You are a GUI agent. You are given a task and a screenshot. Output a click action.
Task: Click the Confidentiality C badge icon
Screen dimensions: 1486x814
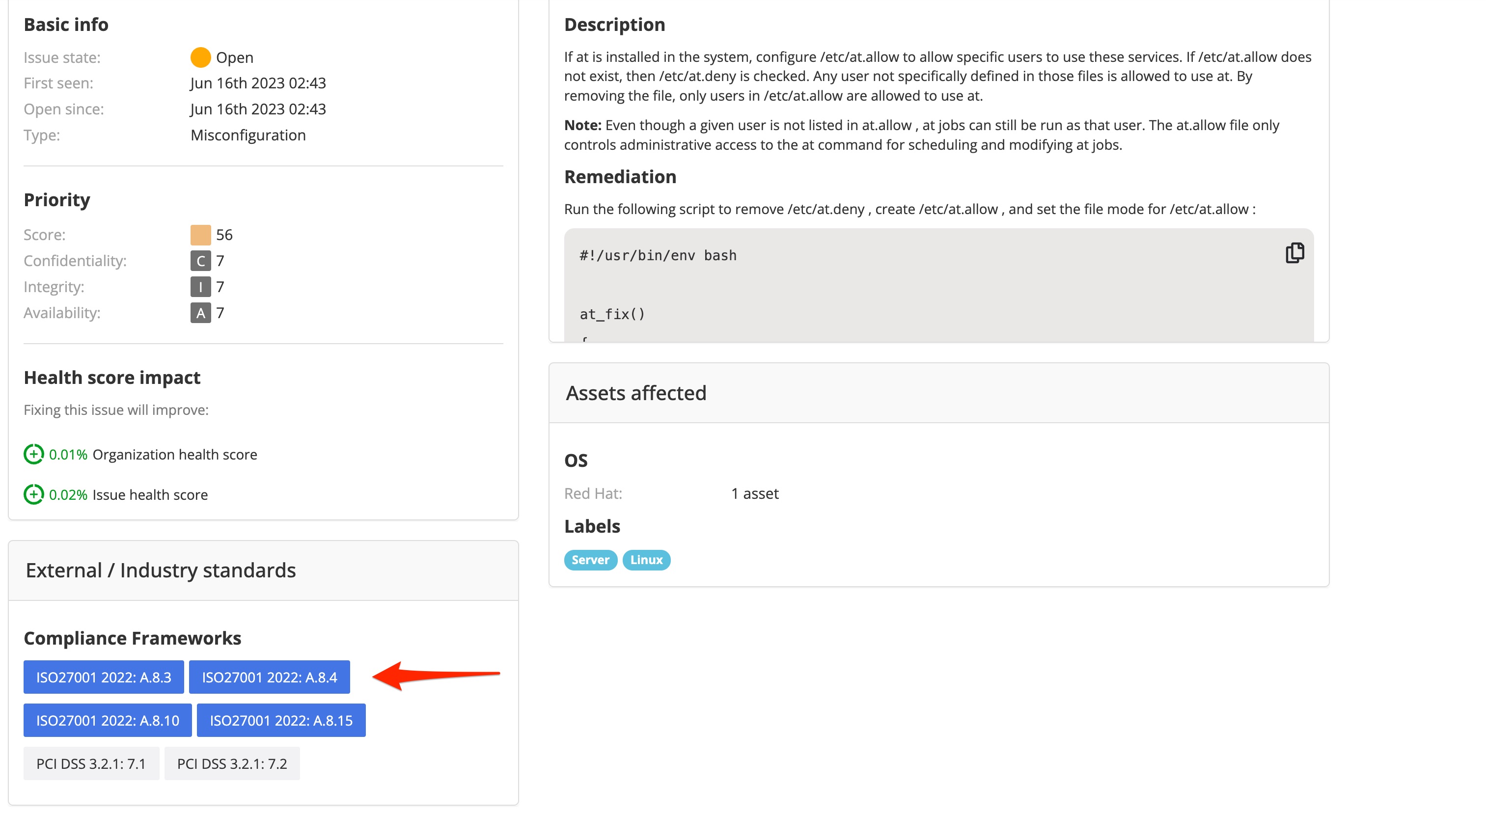pos(200,261)
